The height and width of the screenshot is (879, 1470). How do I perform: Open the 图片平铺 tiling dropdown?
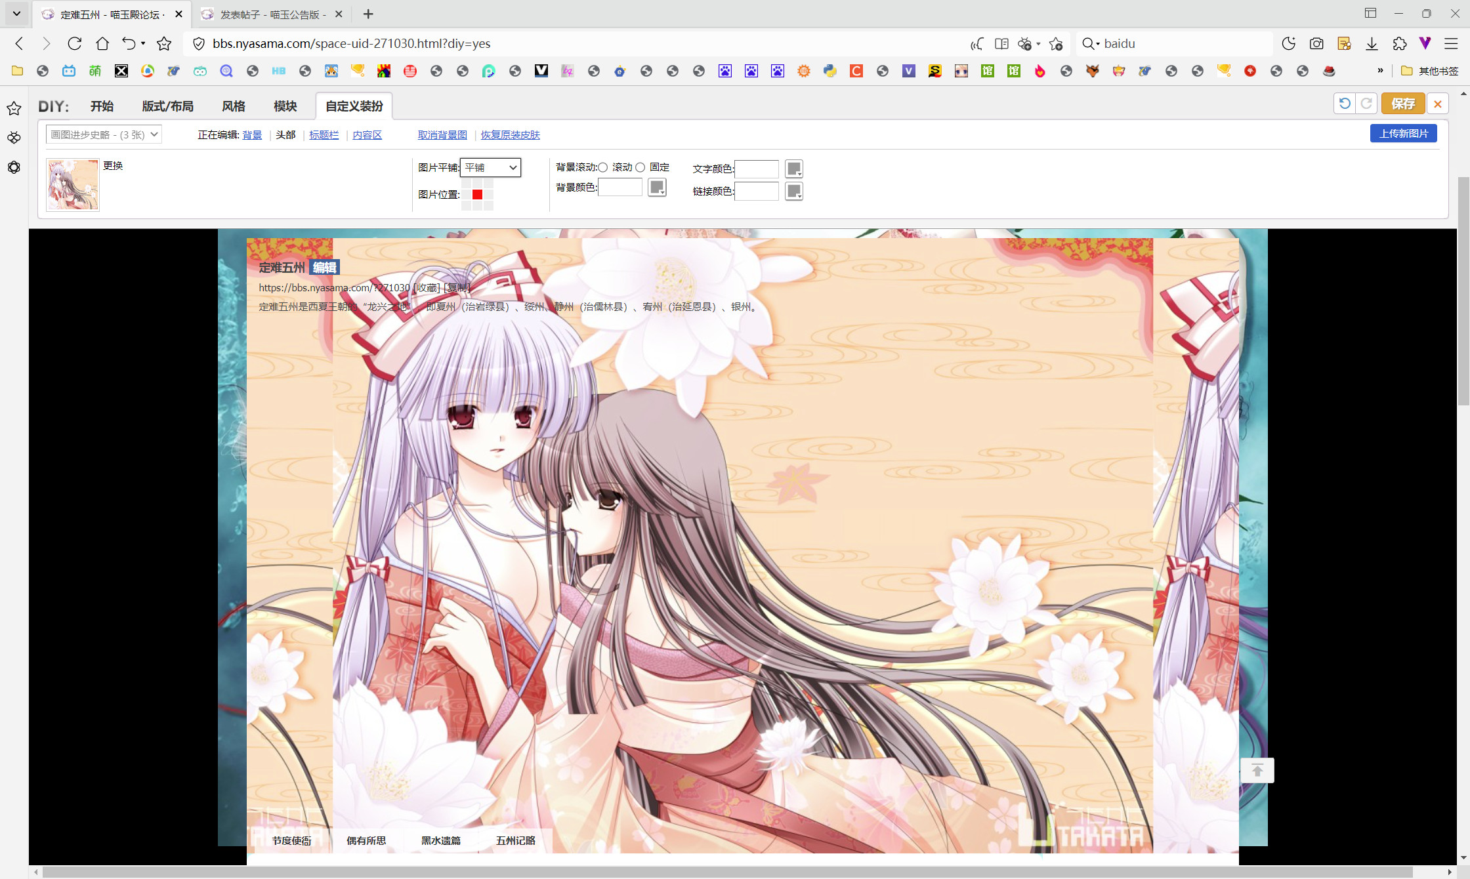(490, 167)
